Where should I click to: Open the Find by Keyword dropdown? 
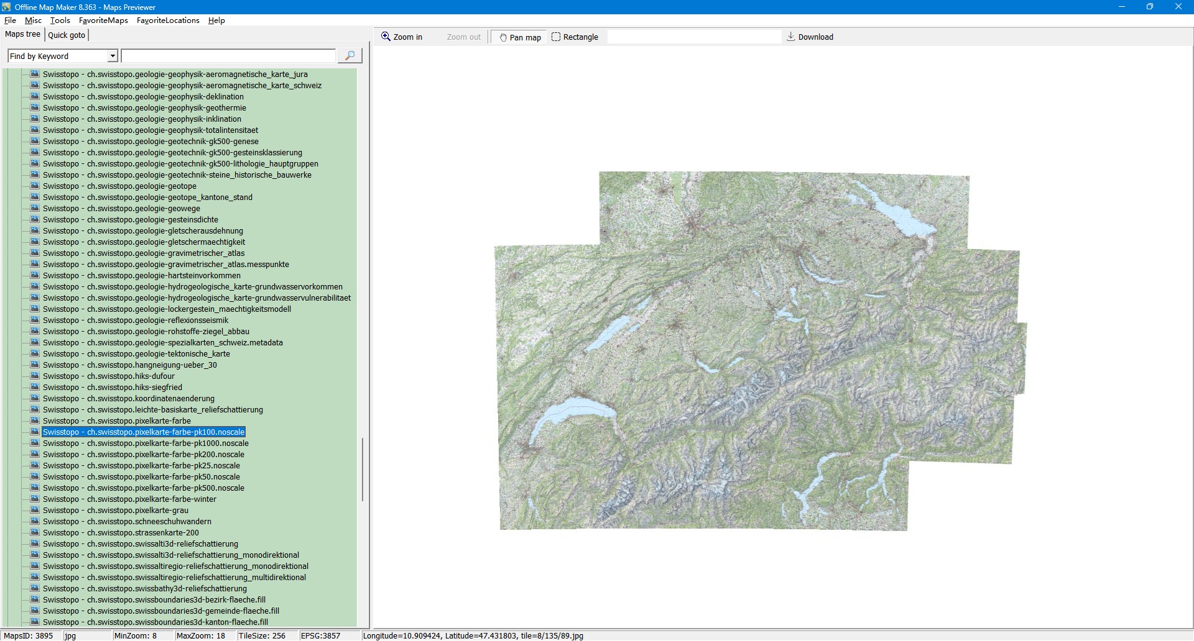tap(113, 57)
